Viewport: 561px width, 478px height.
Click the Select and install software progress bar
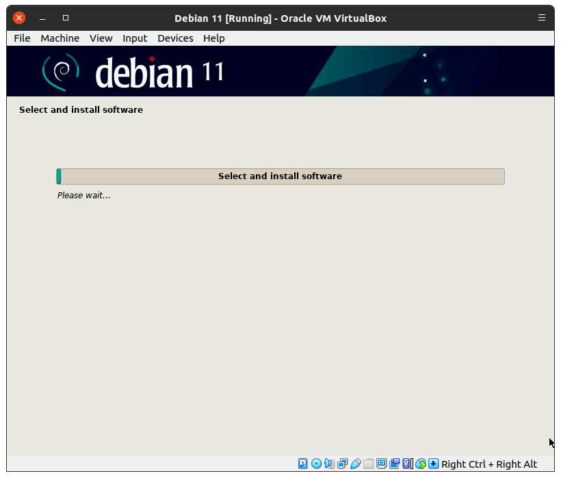pos(280,176)
